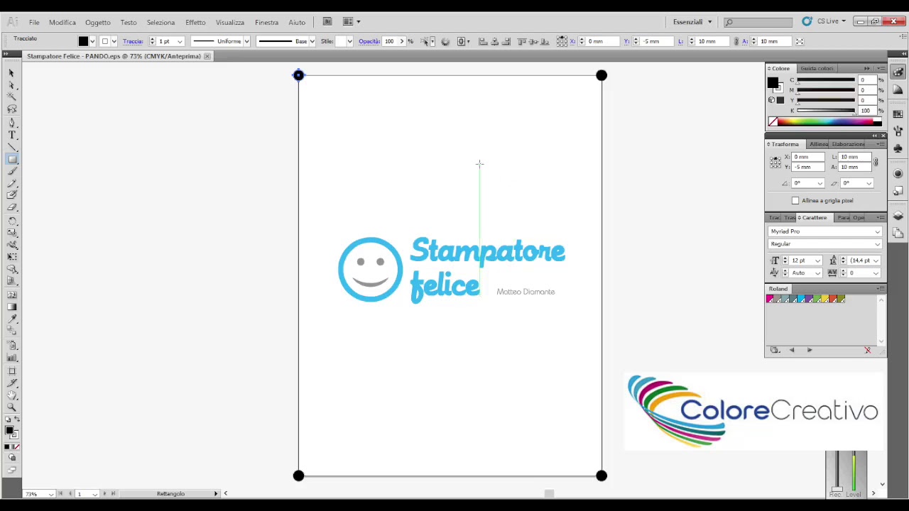Select the Pen tool
Image resolution: width=909 pixels, height=511 pixels.
point(11,122)
